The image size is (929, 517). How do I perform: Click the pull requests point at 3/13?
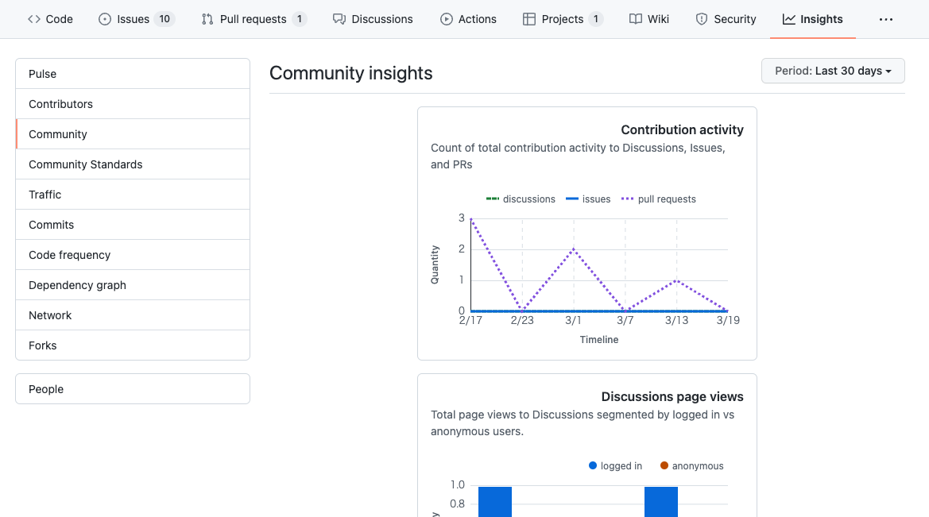(x=676, y=280)
